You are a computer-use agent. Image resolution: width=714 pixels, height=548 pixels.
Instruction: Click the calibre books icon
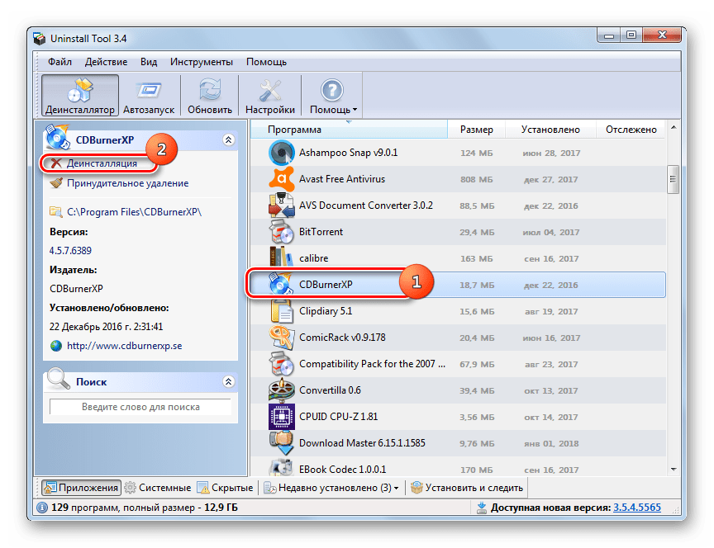(x=282, y=257)
